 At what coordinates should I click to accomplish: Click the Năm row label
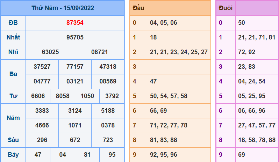[x=13, y=118]
